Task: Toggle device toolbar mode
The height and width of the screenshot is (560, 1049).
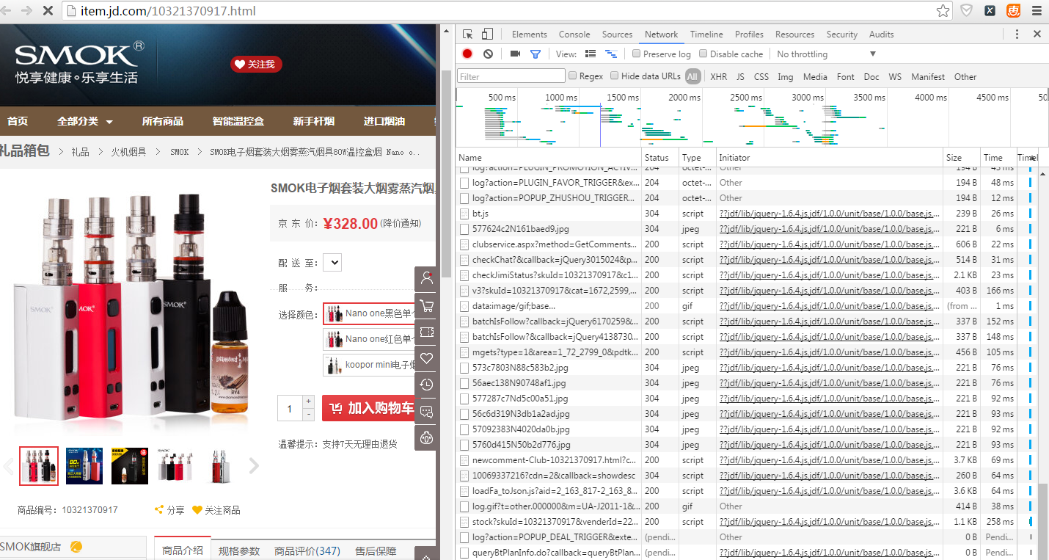Action: 487,34
